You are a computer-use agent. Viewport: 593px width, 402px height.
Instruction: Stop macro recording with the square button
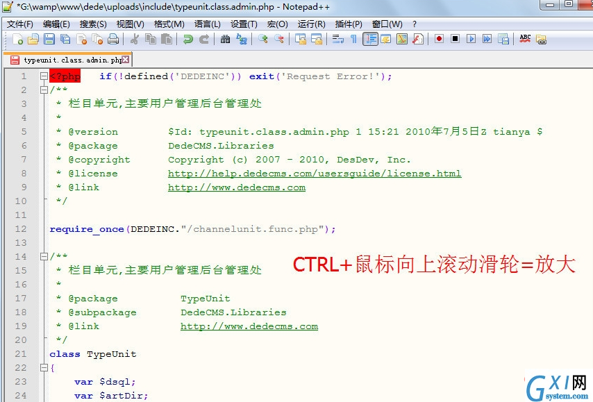455,39
